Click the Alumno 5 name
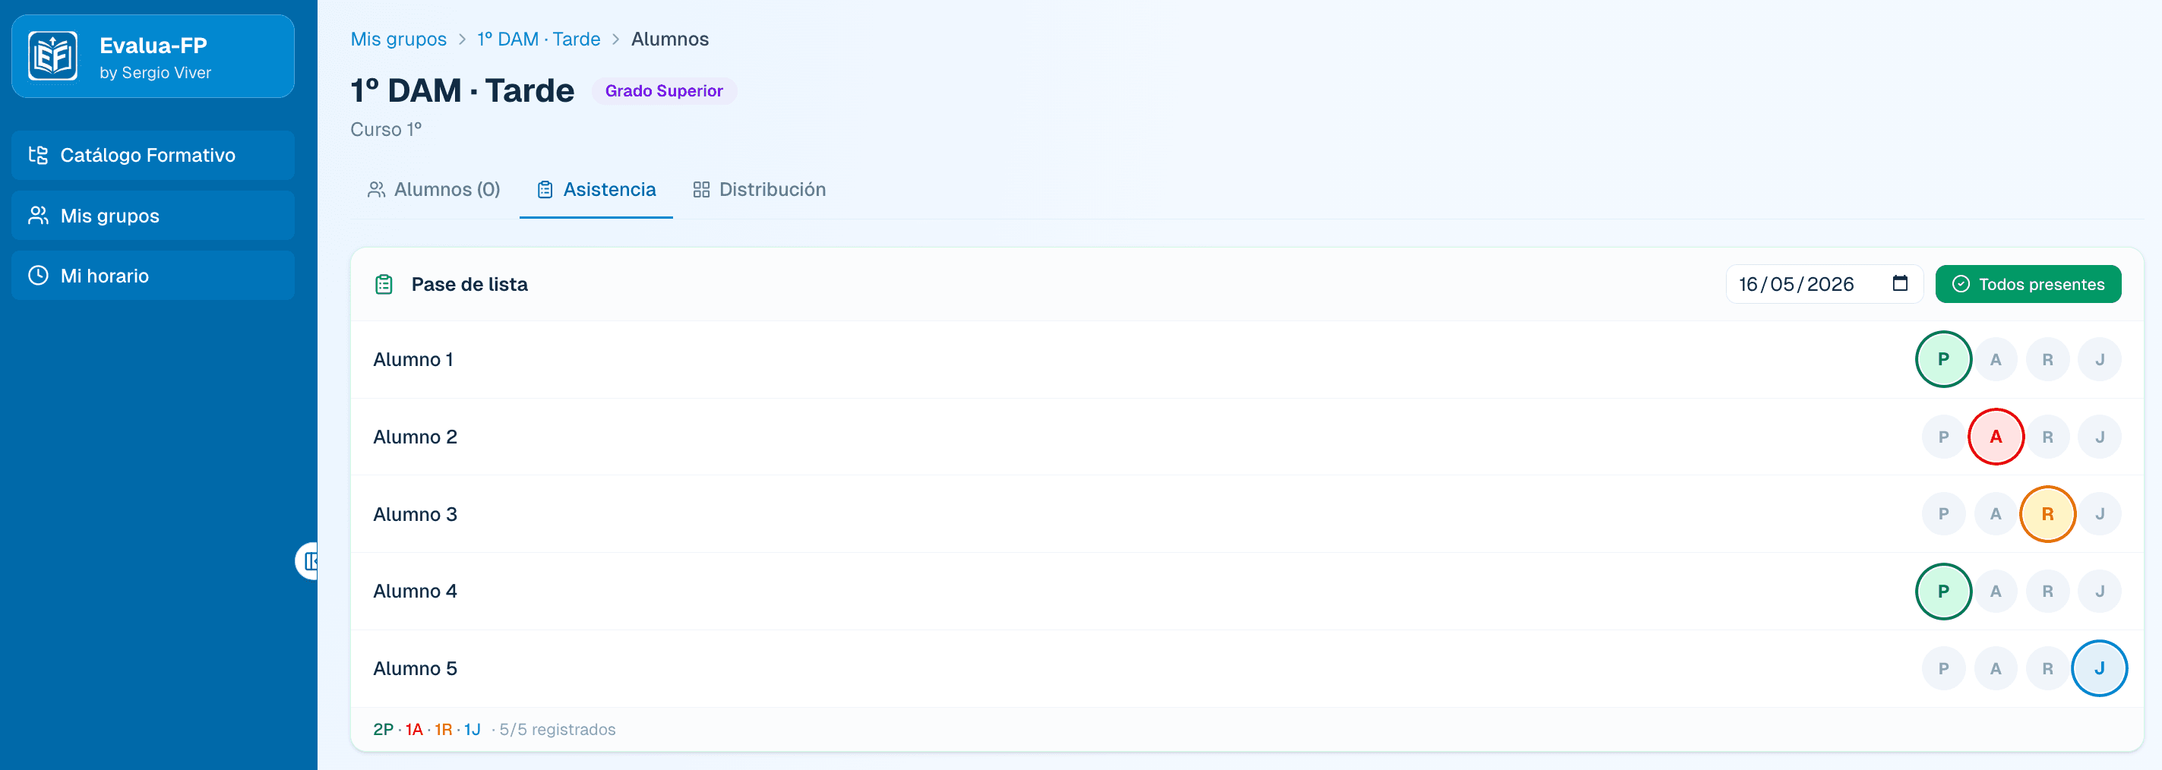The image size is (2162, 770). (415, 668)
